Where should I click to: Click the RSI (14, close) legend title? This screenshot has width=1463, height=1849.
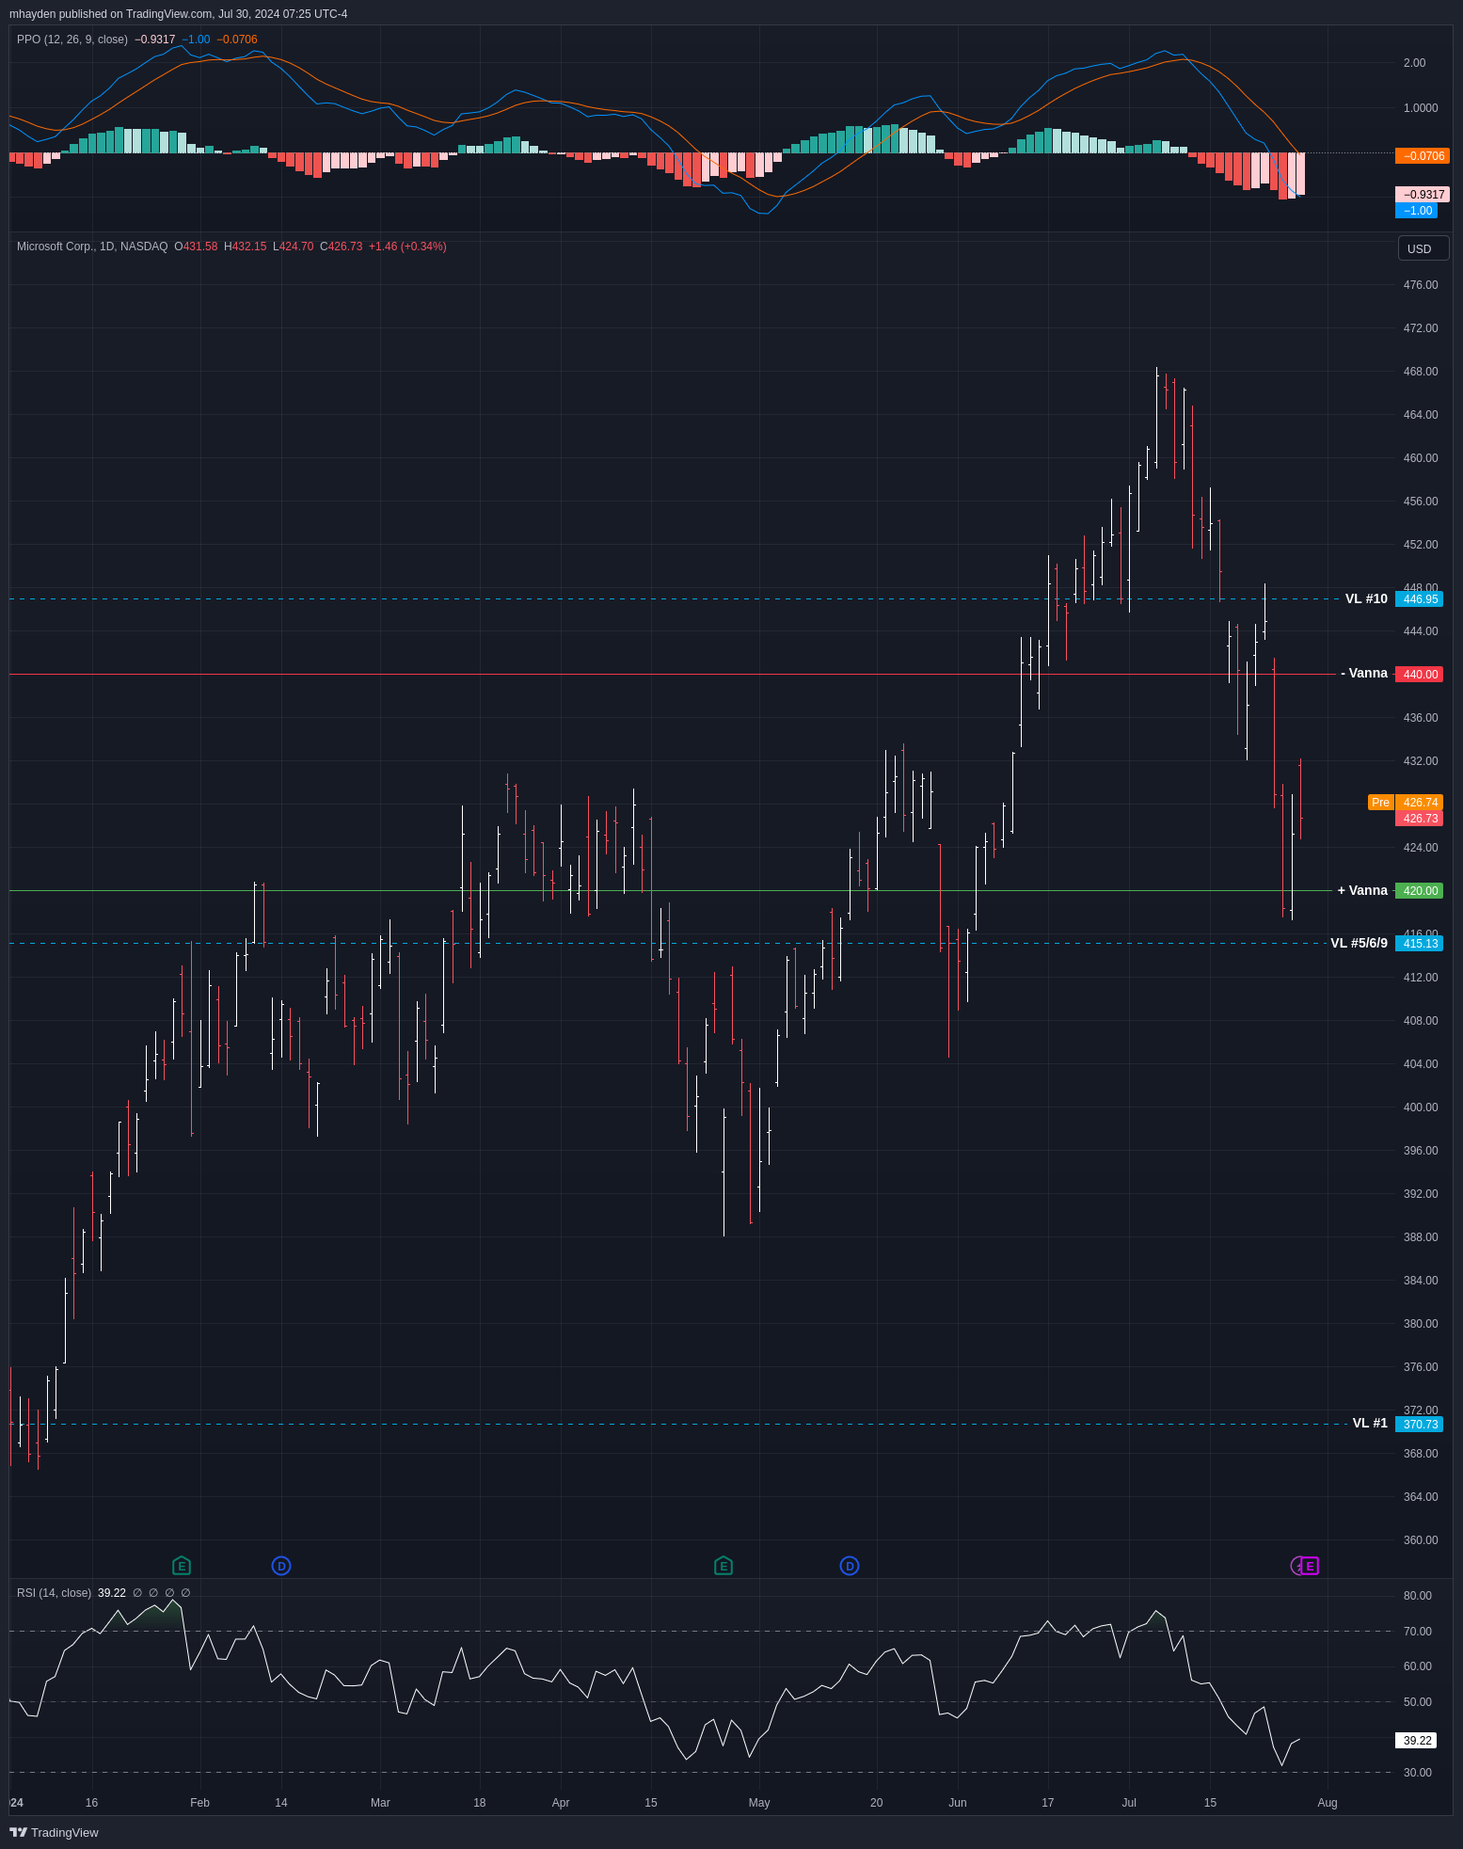coord(54,1593)
